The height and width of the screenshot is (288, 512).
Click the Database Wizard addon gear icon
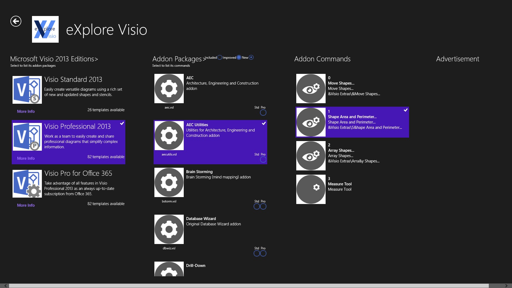(169, 229)
